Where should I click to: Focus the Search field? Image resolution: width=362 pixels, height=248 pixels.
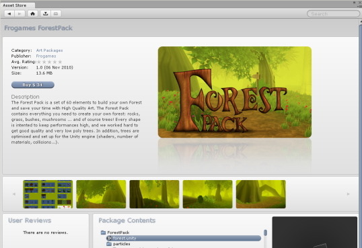coord(333,14)
